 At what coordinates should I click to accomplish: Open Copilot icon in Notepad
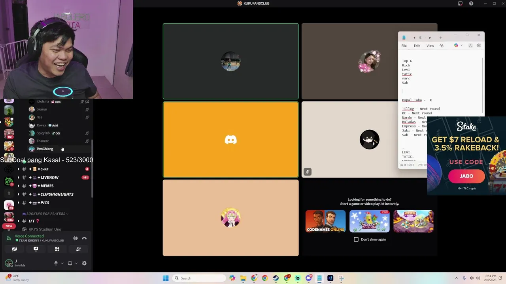click(456, 46)
